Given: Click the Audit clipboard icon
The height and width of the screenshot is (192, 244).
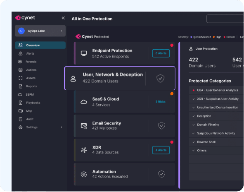Looking at the screenshot, I should coord(21,119).
